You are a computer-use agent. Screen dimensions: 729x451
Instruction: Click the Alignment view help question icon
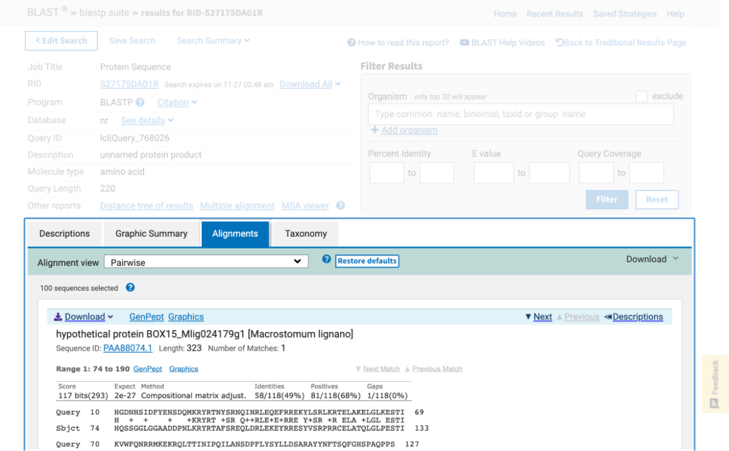(x=326, y=260)
